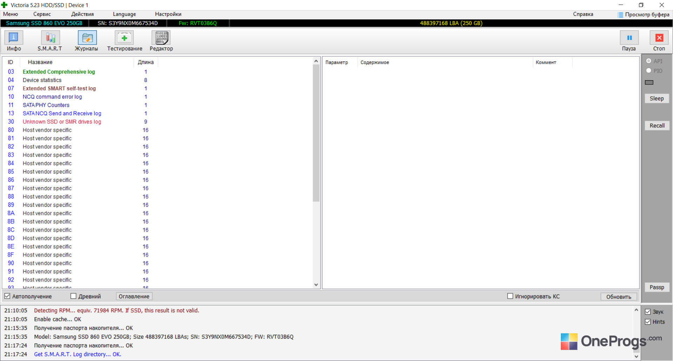Click the Параметр column header
673x361 pixels.
point(340,62)
